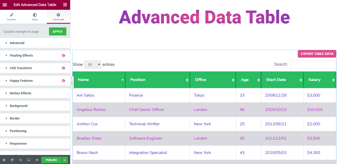The image size is (338, 164).
Task: Open save options arrow next to Publish
Action: tap(65, 160)
